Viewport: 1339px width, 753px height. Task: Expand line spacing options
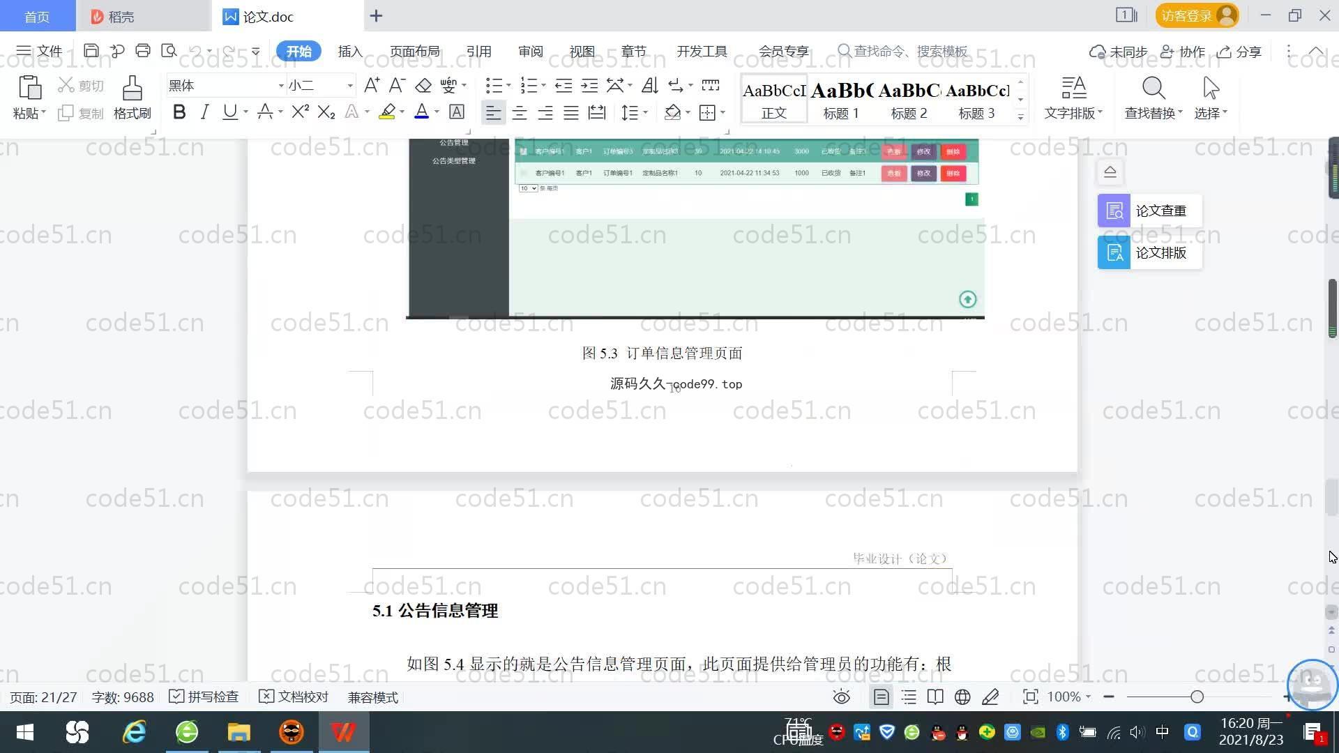645,112
